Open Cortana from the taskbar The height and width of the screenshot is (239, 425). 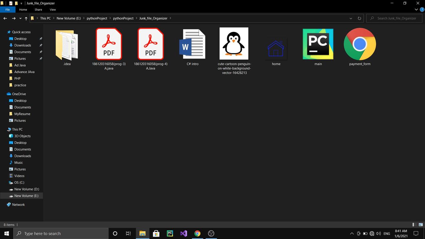[115, 233]
